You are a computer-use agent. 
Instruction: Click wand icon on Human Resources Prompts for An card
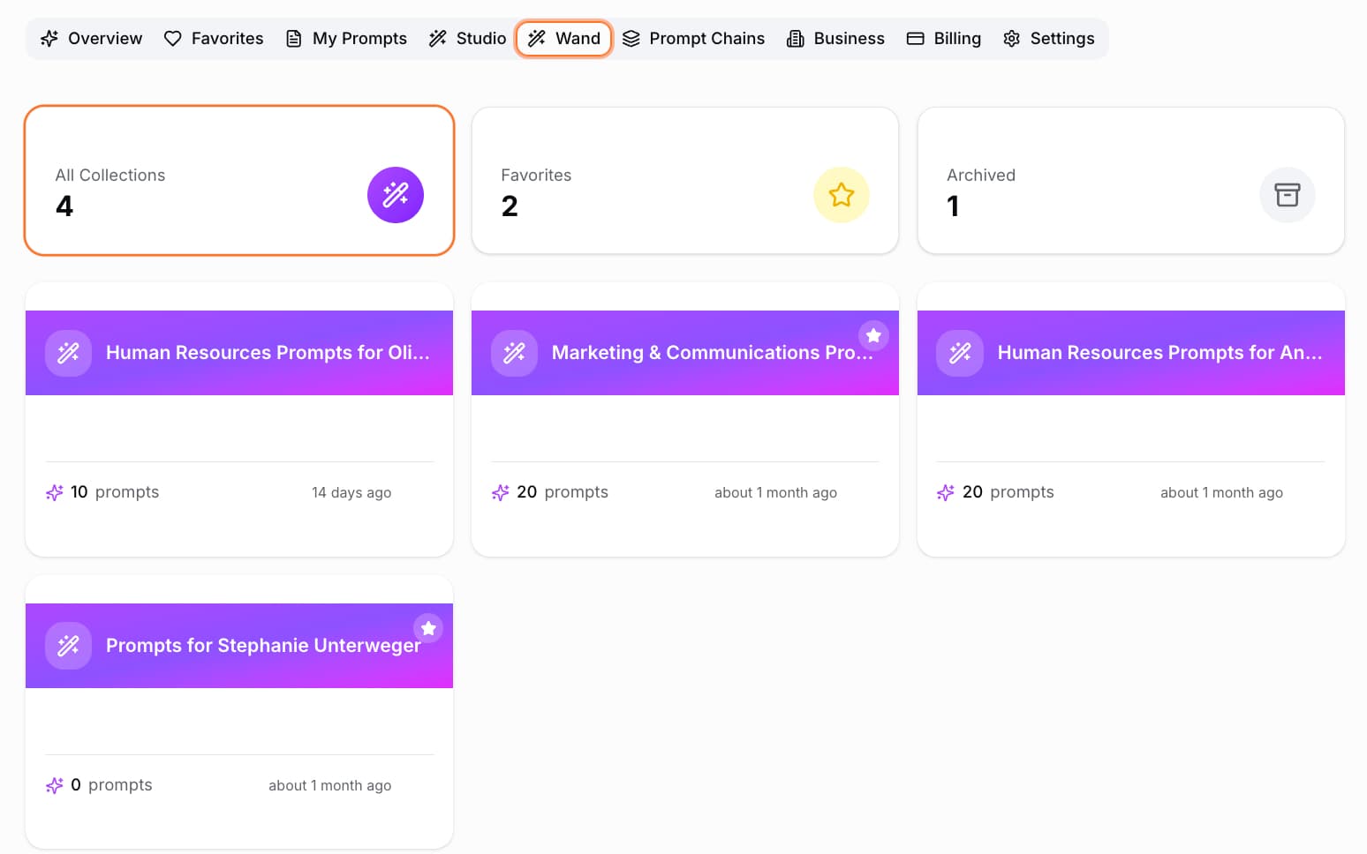point(960,353)
